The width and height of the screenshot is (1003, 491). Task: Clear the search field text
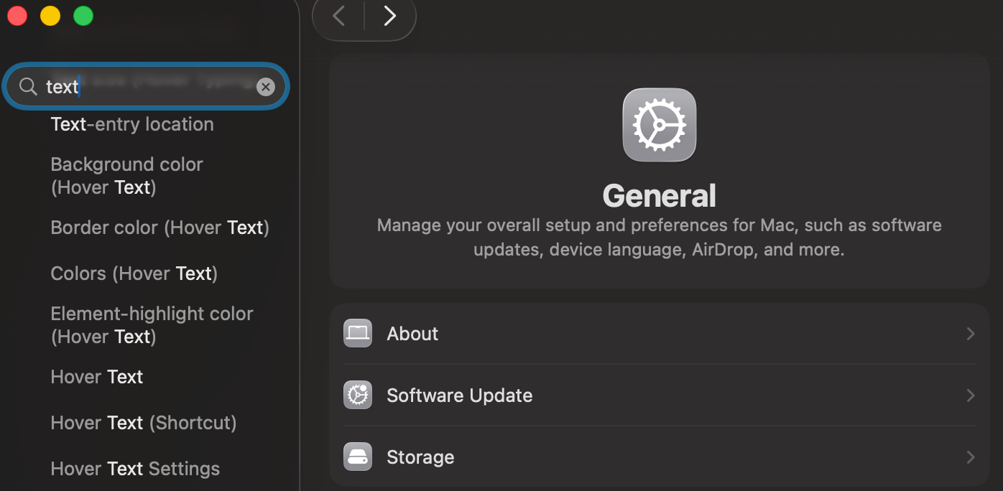[266, 87]
